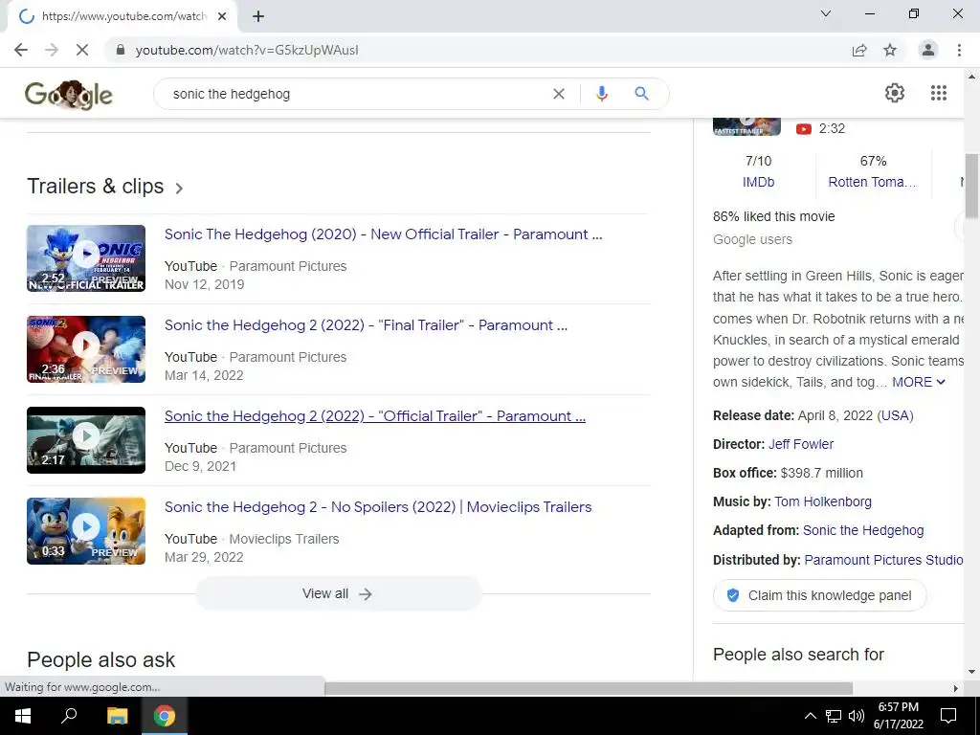Click the sonic the hedgehog search field
Screen dimensions: 980x735
point(356,94)
